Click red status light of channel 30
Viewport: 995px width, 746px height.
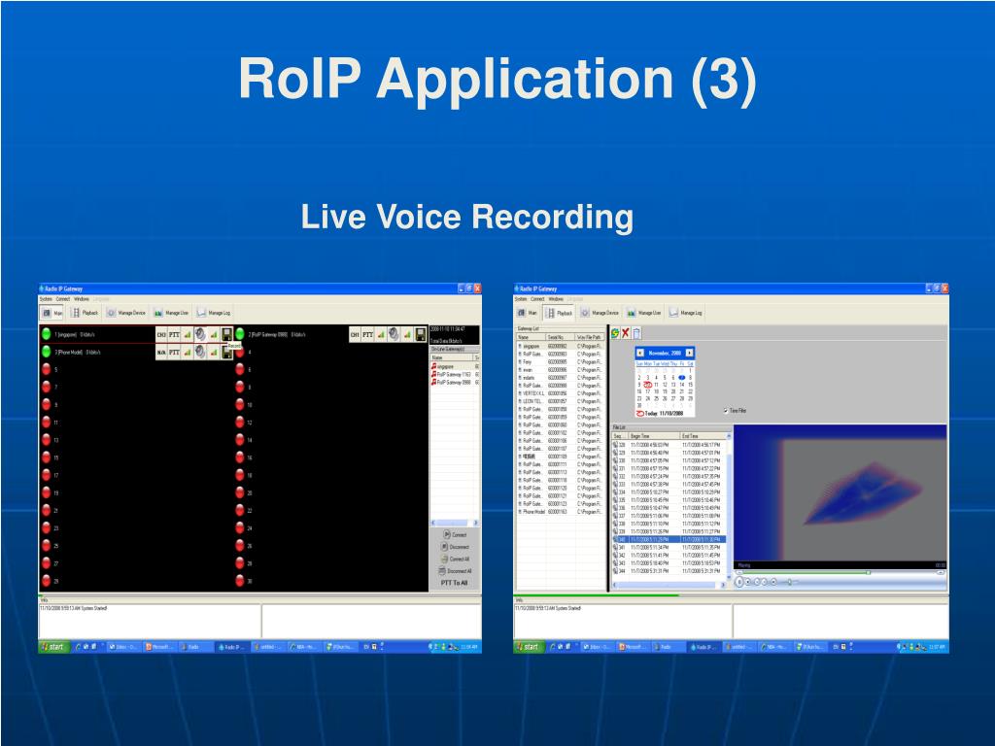pyautogui.click(x=240, y=580)
